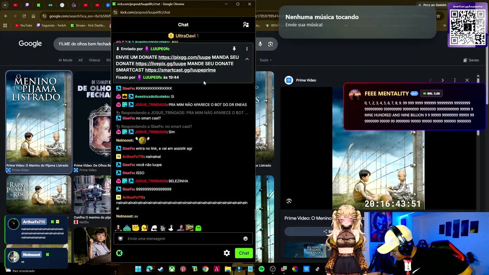Expand the bookmarks bar overflow chevron
Viewport: 489px width, 275px height.
coord(444,26)
